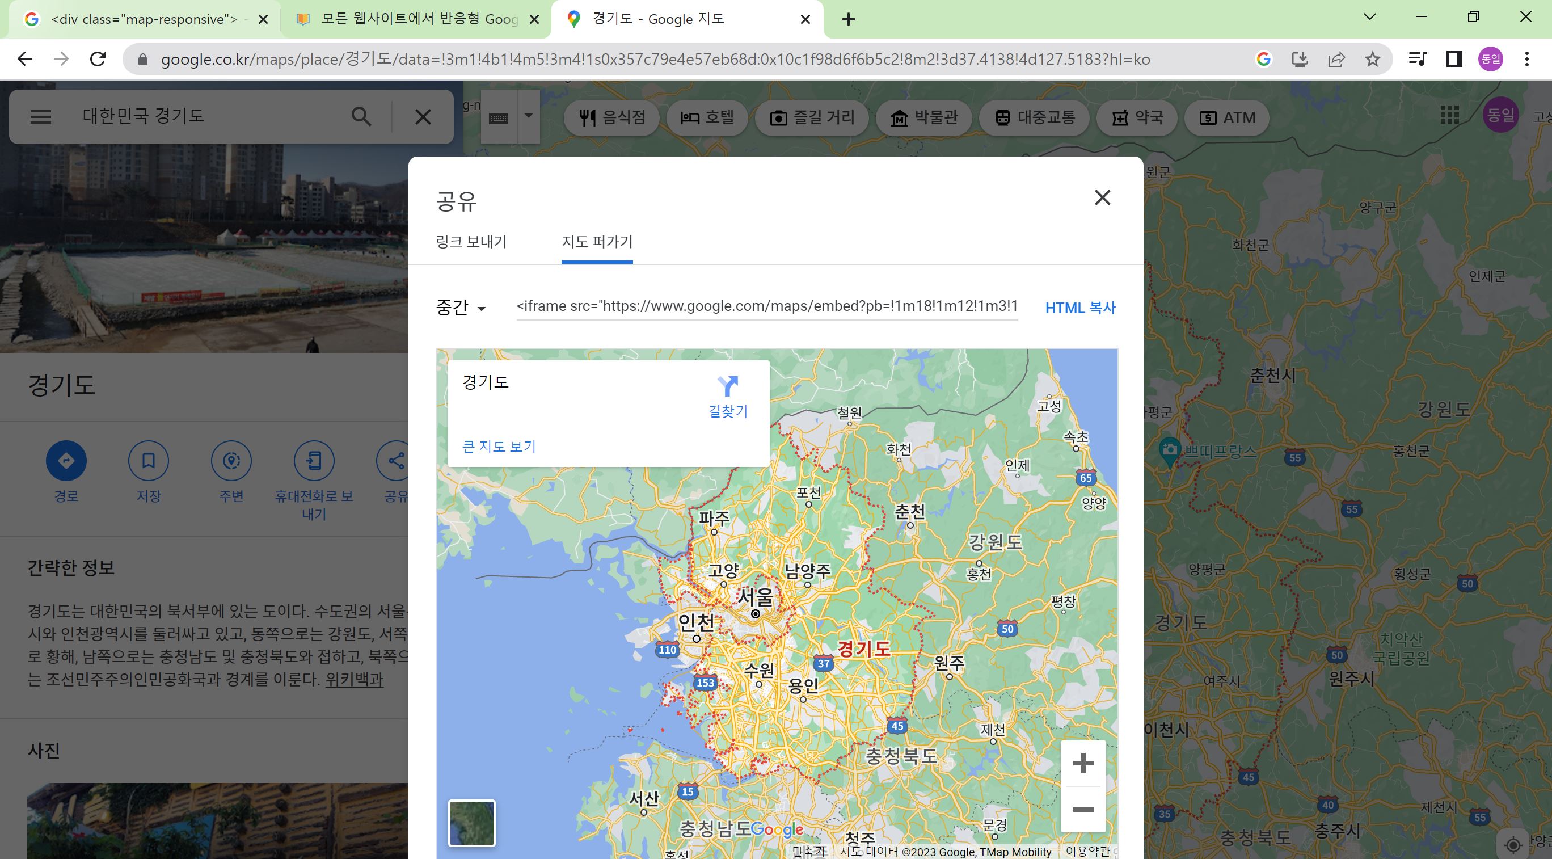This screenshot has width=1552, height=859.
Task: Click the install app icon in address bar
Action: (x=1300, y=59)
